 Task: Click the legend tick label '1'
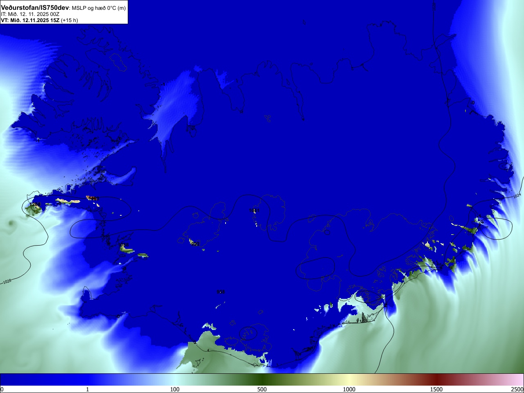tap(87, 389)
